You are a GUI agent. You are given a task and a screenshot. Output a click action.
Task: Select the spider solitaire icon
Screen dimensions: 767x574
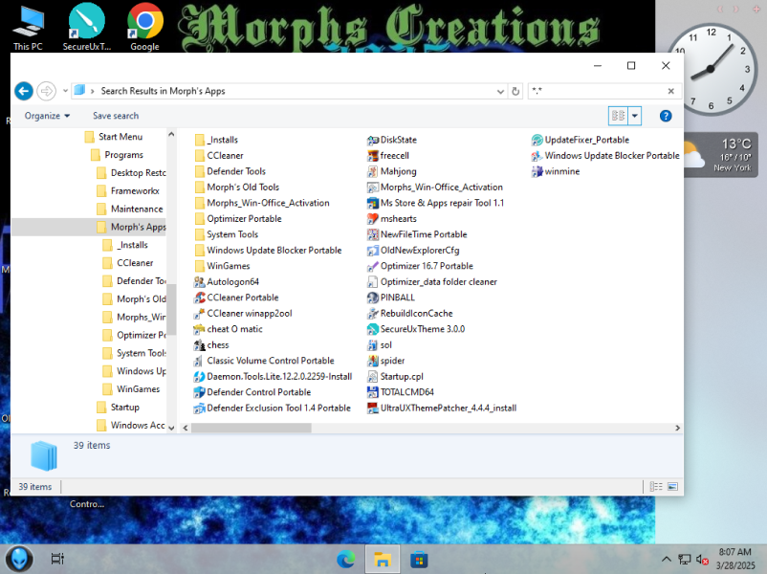(373, 361)
